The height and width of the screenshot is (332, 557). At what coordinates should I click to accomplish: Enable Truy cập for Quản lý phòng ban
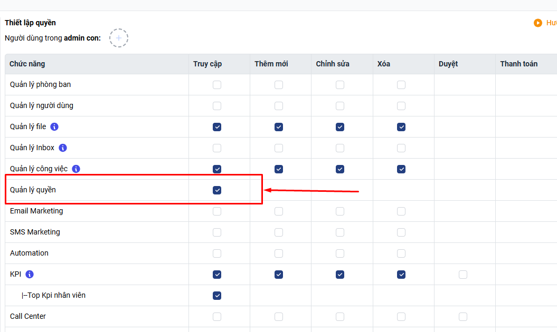tap(217, 85)
